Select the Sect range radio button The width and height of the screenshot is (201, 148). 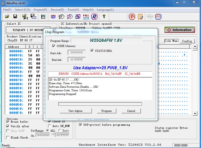(x=60, y=131)
